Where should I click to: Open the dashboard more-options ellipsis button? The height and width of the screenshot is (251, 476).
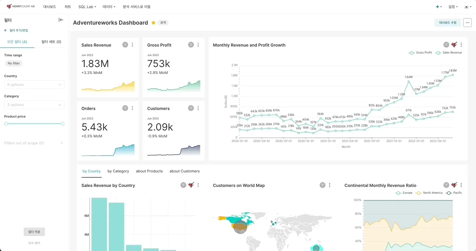(x=467, y=22)
